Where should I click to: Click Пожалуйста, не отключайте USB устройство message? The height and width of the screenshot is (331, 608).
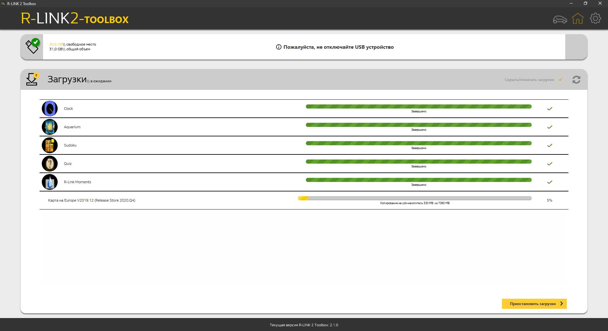point(339,47)
